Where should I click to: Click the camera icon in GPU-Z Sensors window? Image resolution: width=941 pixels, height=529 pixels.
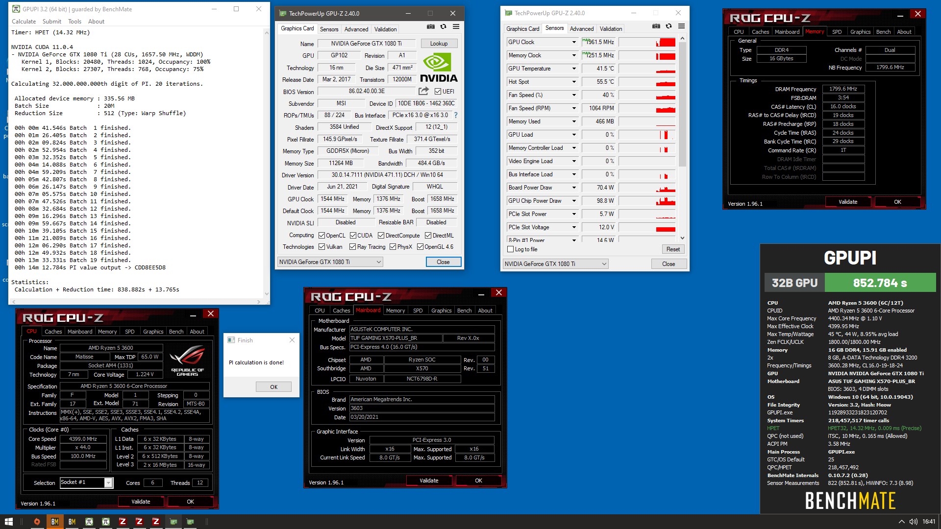[x=656, y=26]
